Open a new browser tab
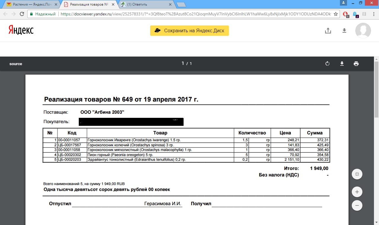 181,4
